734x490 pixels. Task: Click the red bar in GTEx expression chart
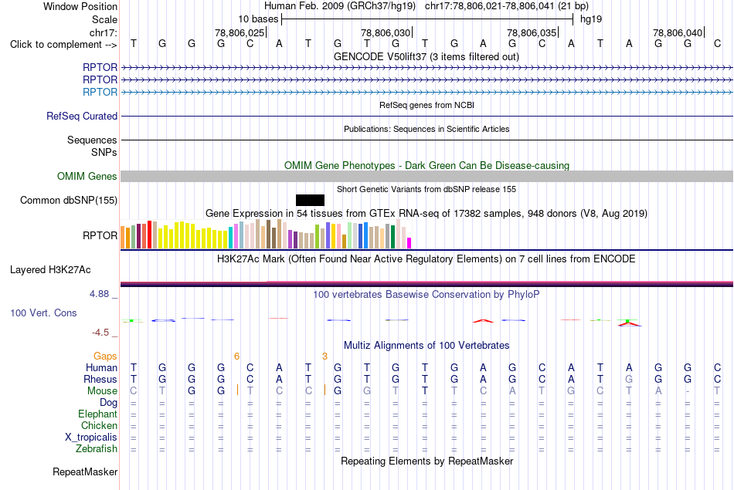[x=149, y=235]
